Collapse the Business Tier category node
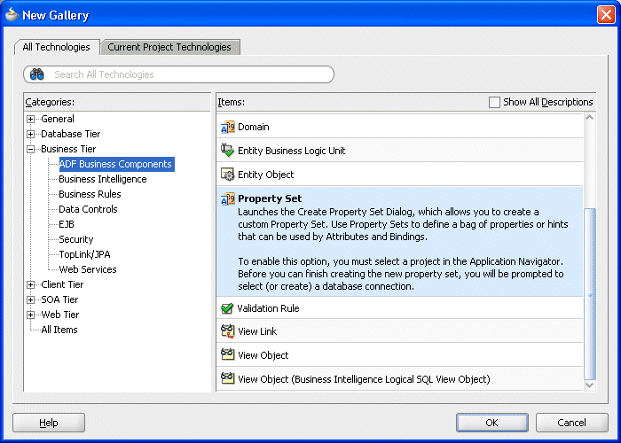621x443 pixels. (31, 149)
